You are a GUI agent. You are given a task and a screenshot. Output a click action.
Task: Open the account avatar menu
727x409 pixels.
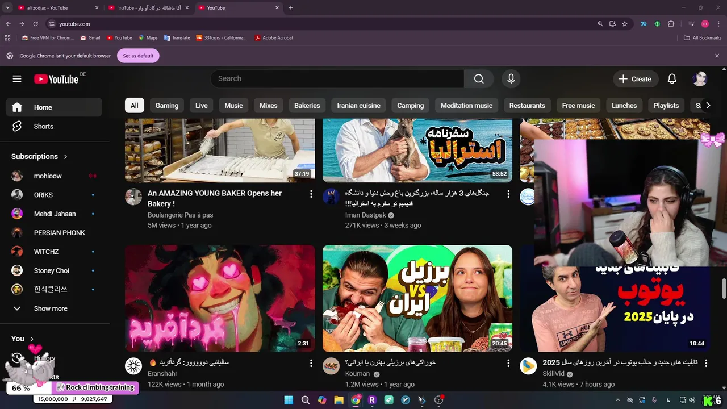click(700, 79)
